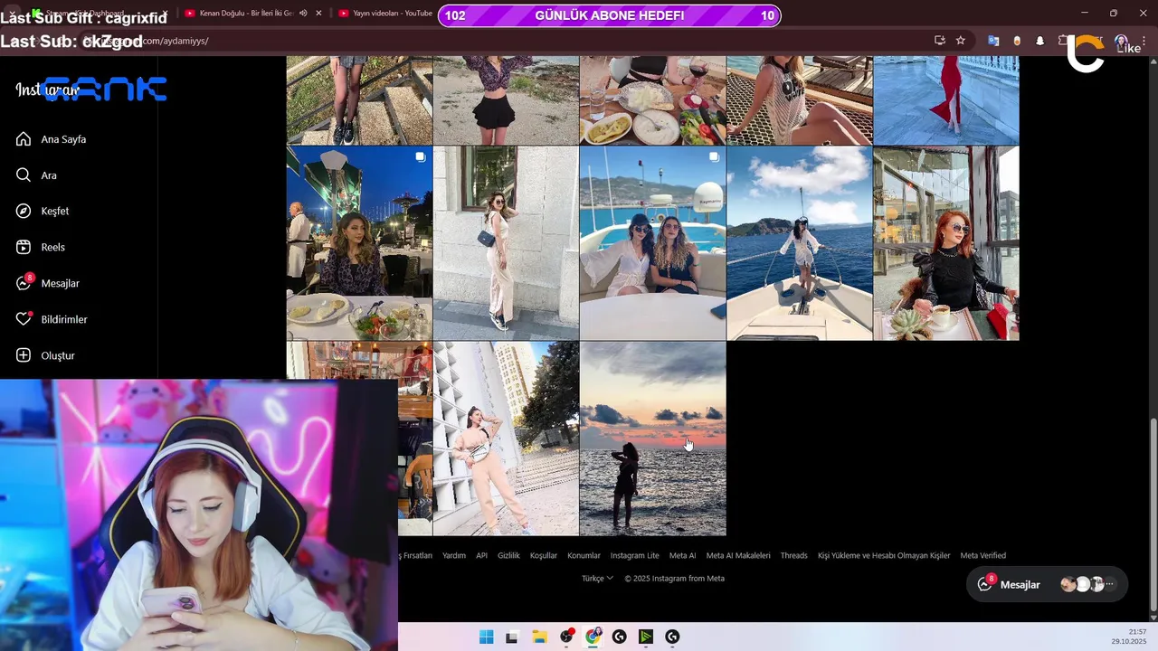Open the Yardım footer link
Image resolution: width=1158 pixels, height=651 pixels.
tap(454, 555)
